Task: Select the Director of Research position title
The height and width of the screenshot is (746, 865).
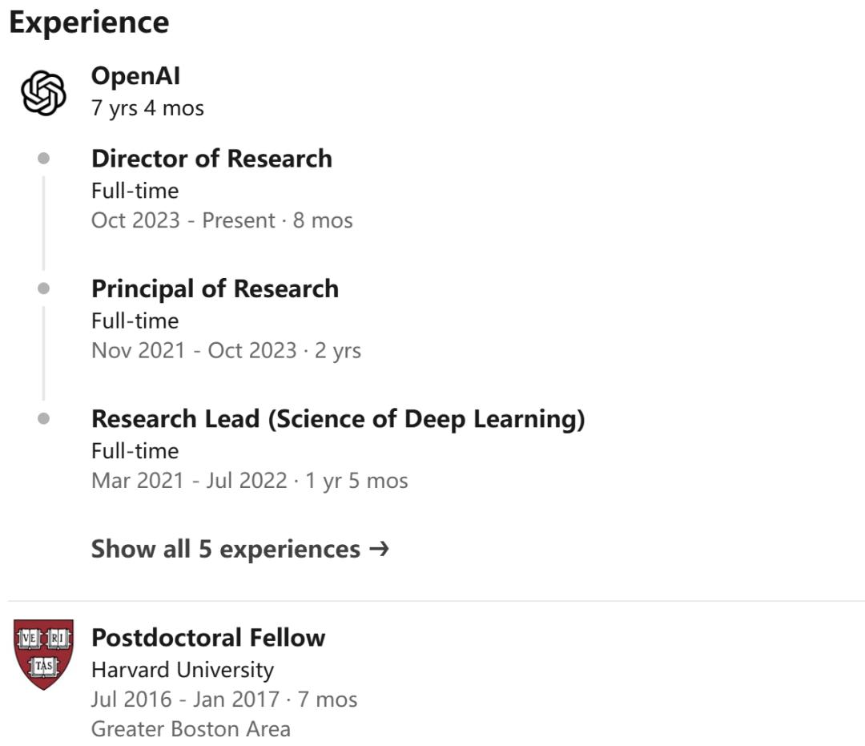Action: coord(211,159)
